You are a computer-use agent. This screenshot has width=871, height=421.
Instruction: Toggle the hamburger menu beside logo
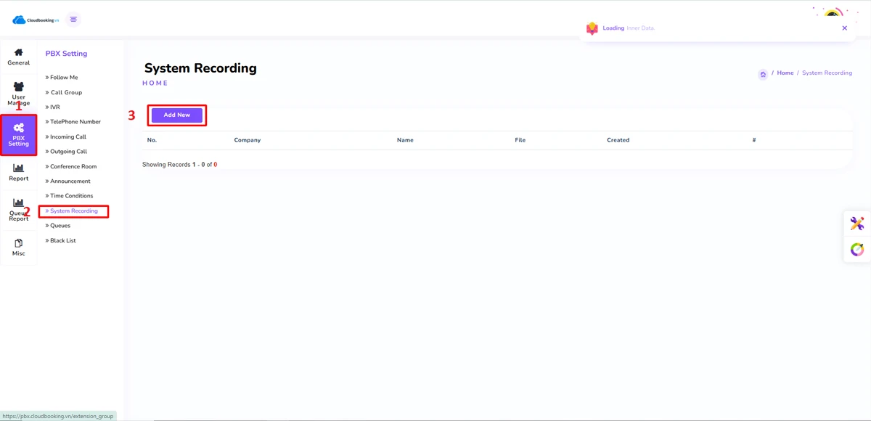point(73,20)
